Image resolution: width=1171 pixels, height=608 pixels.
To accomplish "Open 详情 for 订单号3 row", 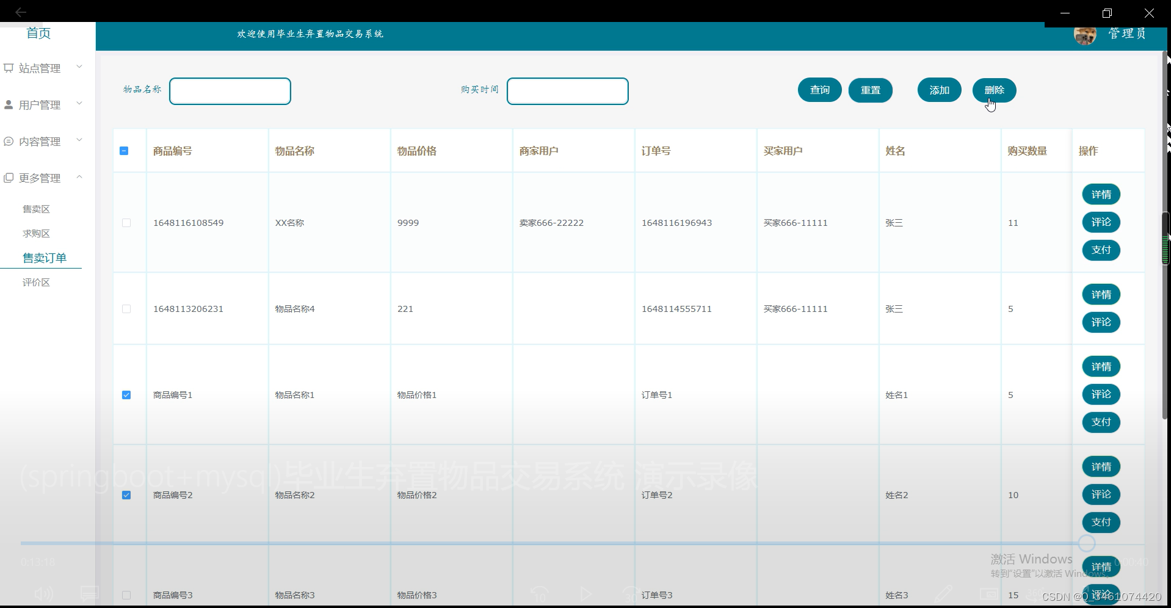I will [1101, 567].
